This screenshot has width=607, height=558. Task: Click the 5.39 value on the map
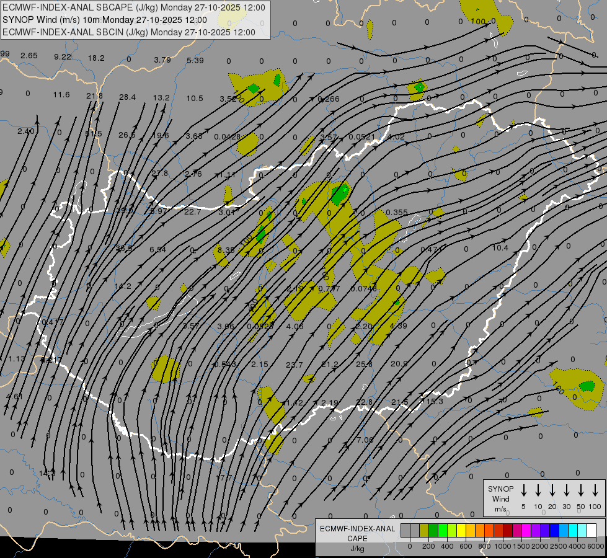(195, 60)
